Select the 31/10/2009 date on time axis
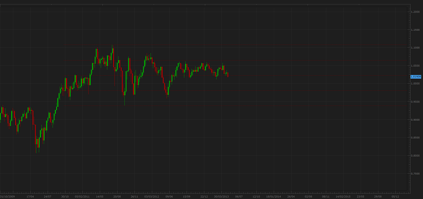 pos(8,196)
